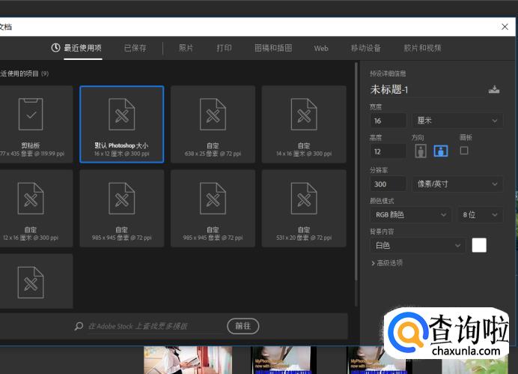Click the 分辨率 input field showing 300
Image resolution: width=518 pixels, height=374 pixels.
point(388,184)
